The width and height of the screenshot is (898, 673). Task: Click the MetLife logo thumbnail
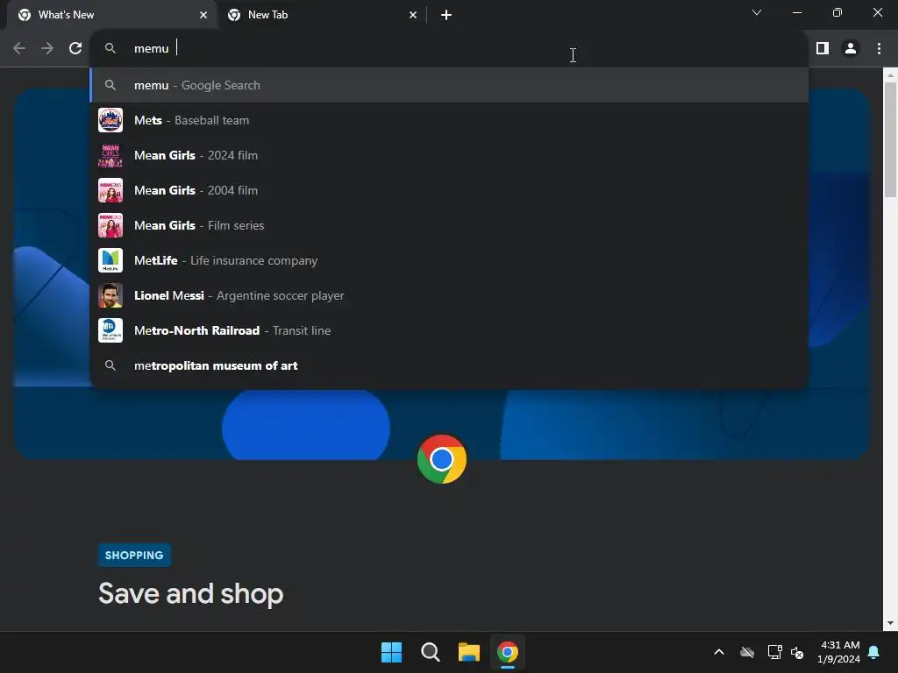[110, 260]
